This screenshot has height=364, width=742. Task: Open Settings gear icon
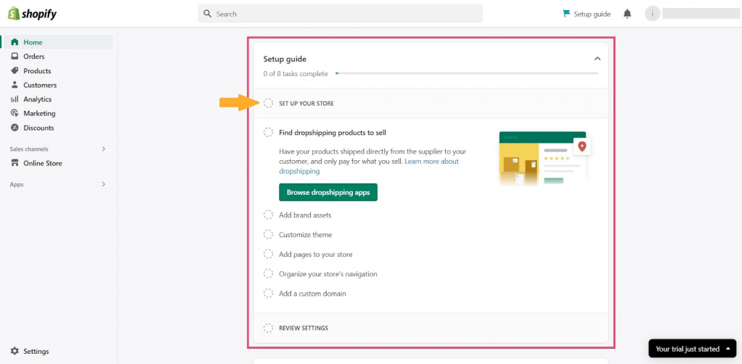tap(14, 351)
